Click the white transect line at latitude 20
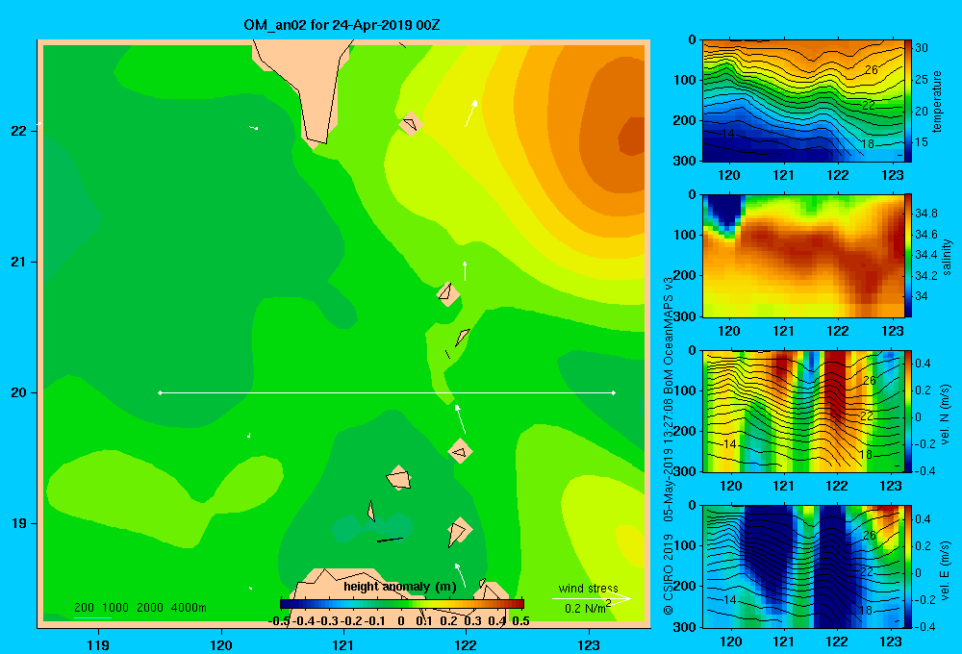962x654 pixels. (x=387, y=392)
